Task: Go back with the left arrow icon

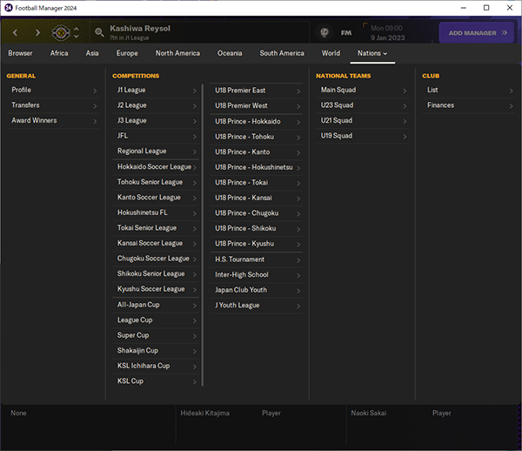Action: (16, 32)
